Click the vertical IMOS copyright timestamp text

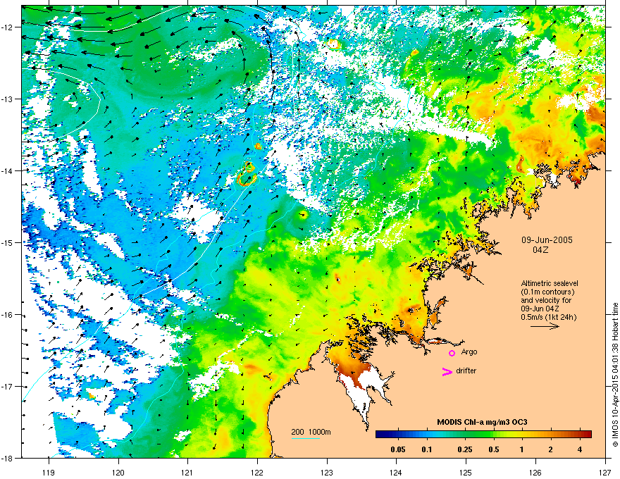615,375
